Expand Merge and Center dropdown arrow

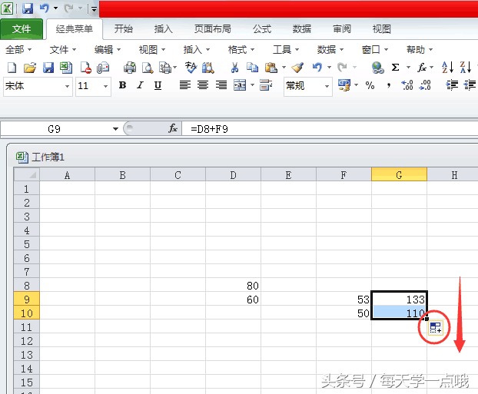click(252, 85)
